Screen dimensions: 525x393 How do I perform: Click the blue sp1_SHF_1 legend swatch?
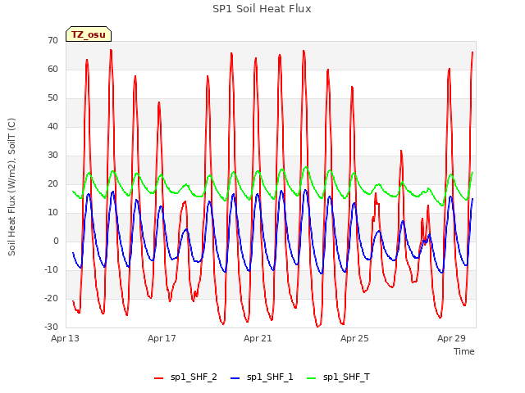235,378
